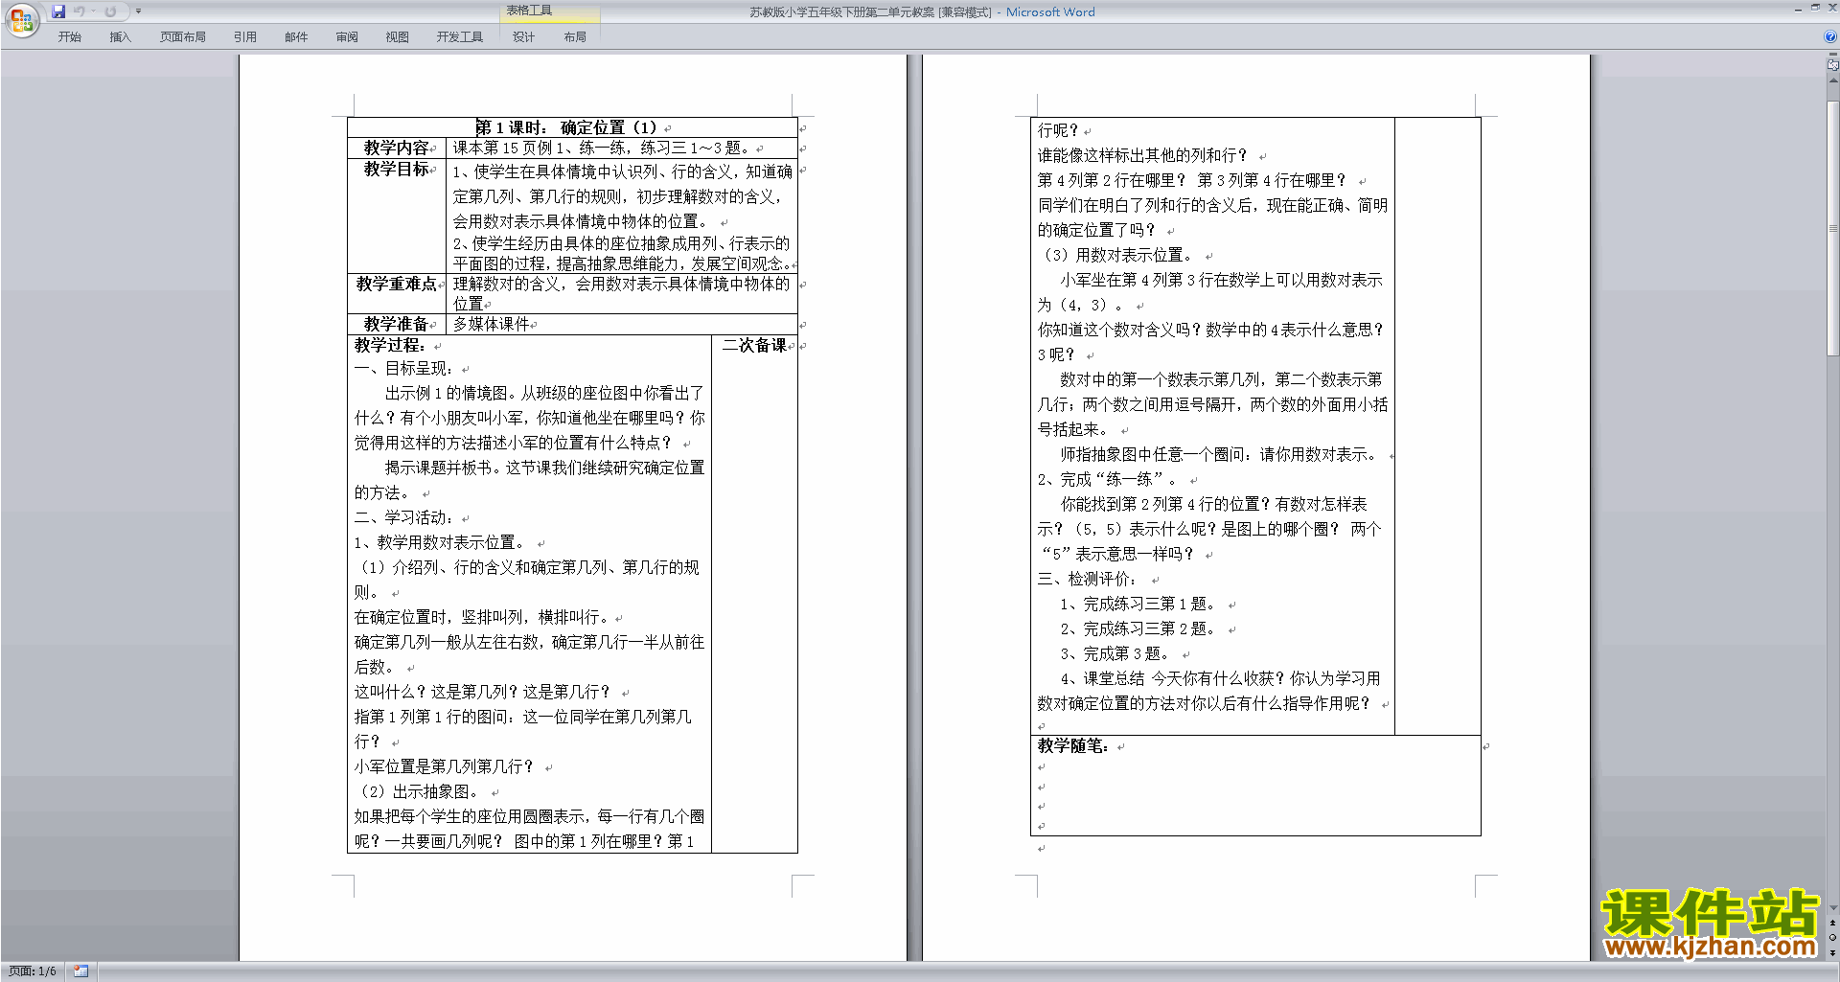Click the title cell 第1课时：确定位置（1）
Screen dimensions: 1840x982
point(572,127)
